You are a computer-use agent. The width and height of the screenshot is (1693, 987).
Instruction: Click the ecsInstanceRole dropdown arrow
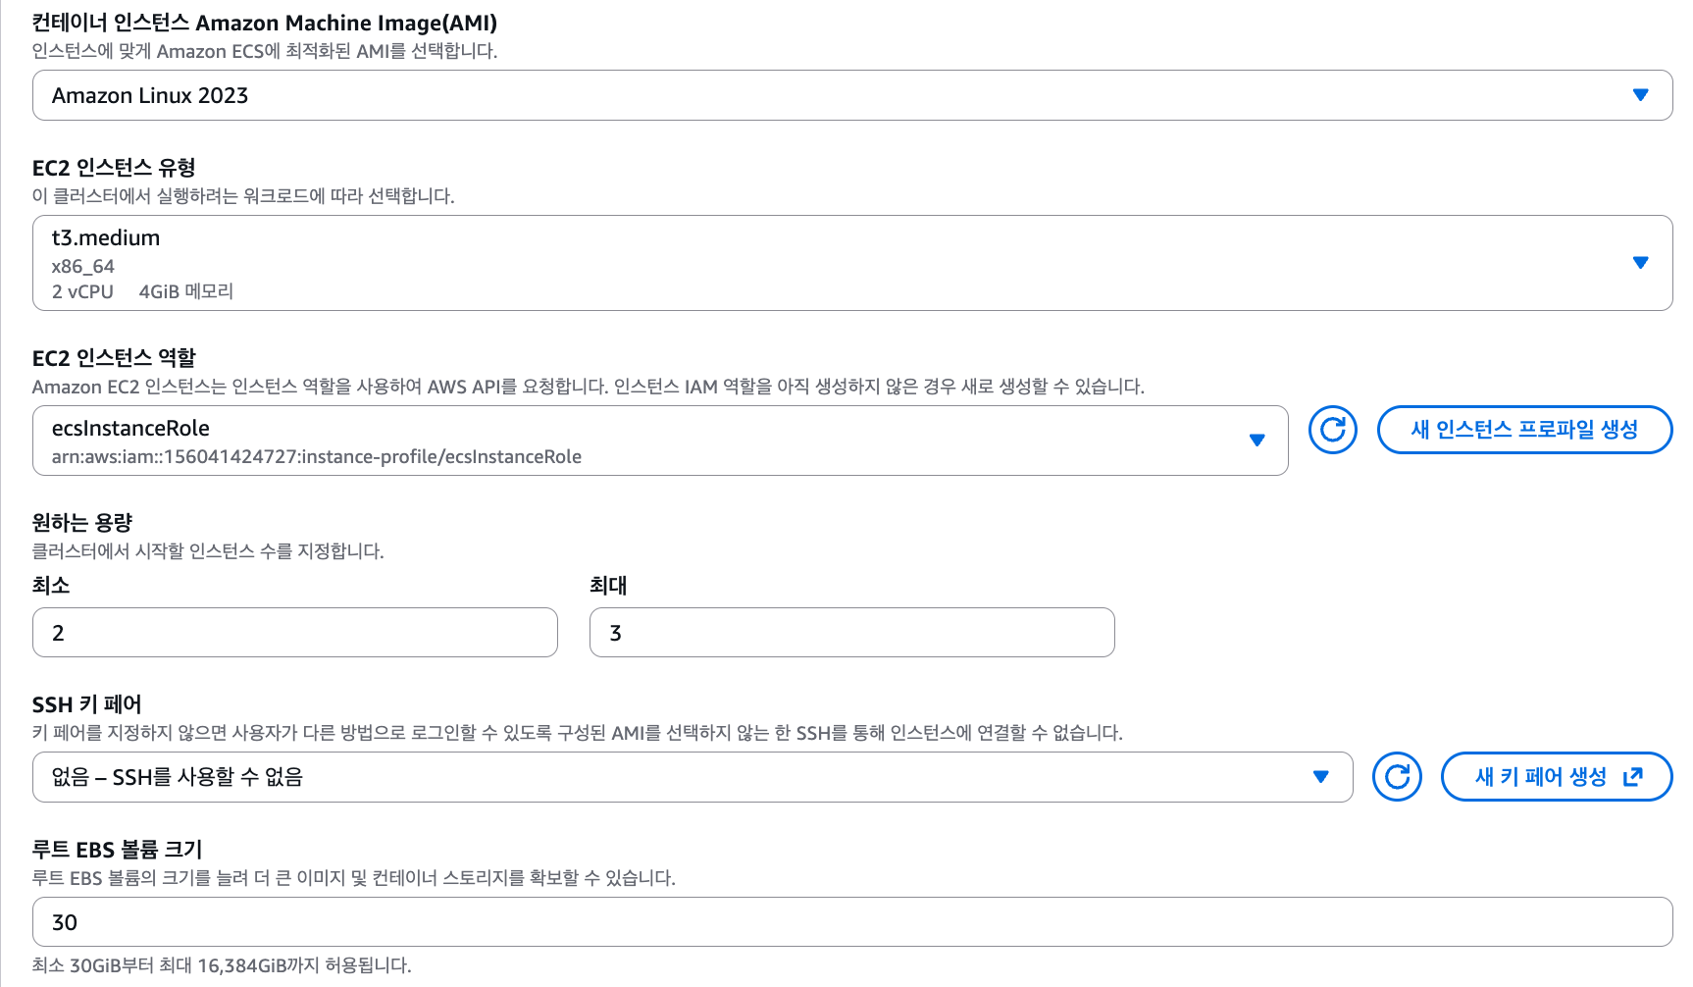tap(1257, 441)
